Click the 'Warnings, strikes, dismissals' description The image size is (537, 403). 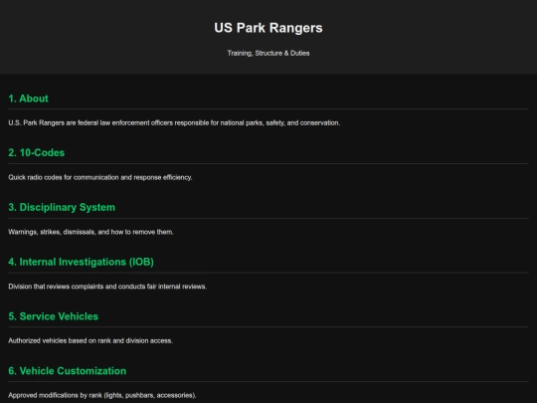(x=90, y=232)
